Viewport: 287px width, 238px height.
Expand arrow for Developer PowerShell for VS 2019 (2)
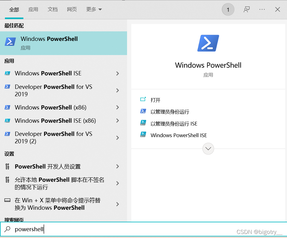118,138
